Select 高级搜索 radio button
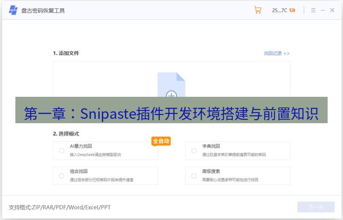Screen dimensions: 343x220 (194, 176)
